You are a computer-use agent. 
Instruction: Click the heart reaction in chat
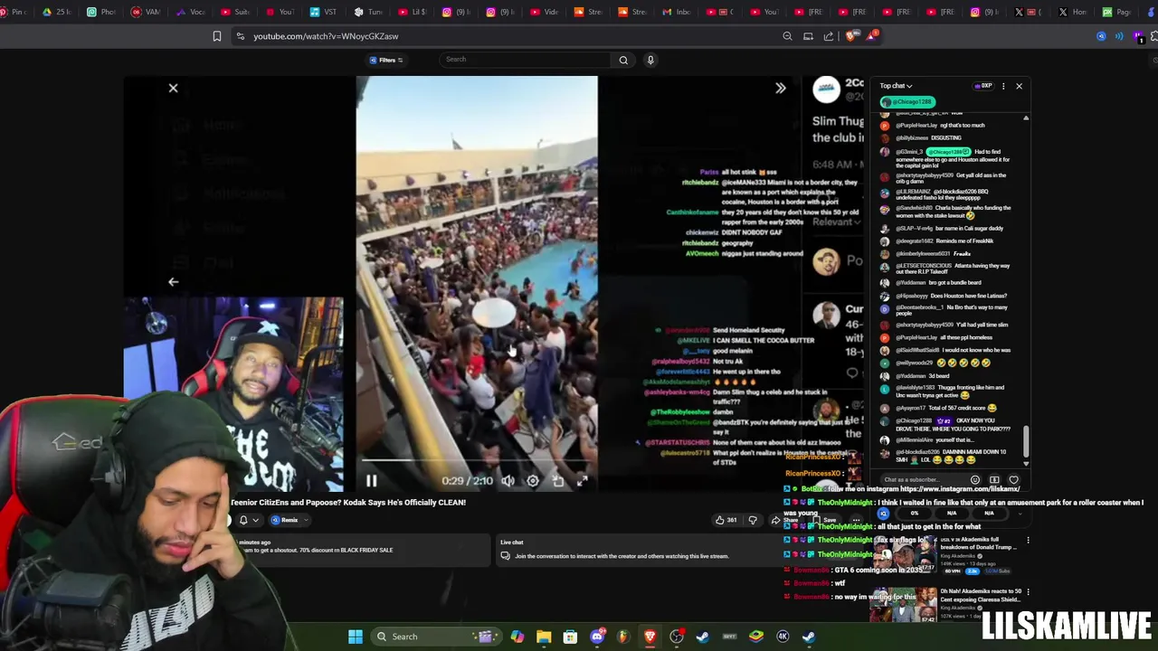pyautogui.click(x=1013, y=479)
